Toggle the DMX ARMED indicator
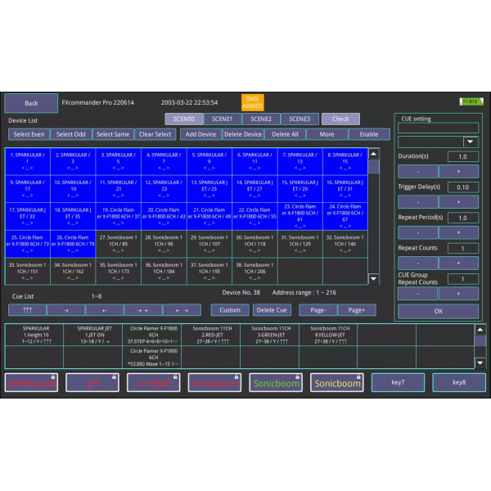Screen dimensions: 491x491 (x=252, y=102)
